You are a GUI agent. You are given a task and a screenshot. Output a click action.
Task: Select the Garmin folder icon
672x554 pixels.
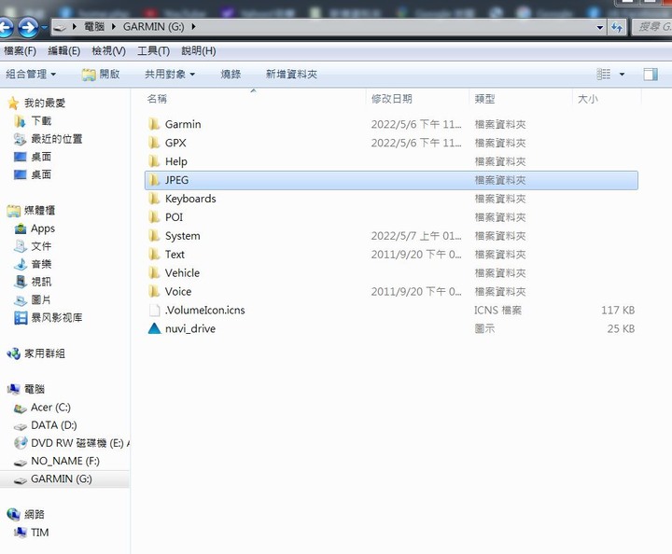click(154, 124)
